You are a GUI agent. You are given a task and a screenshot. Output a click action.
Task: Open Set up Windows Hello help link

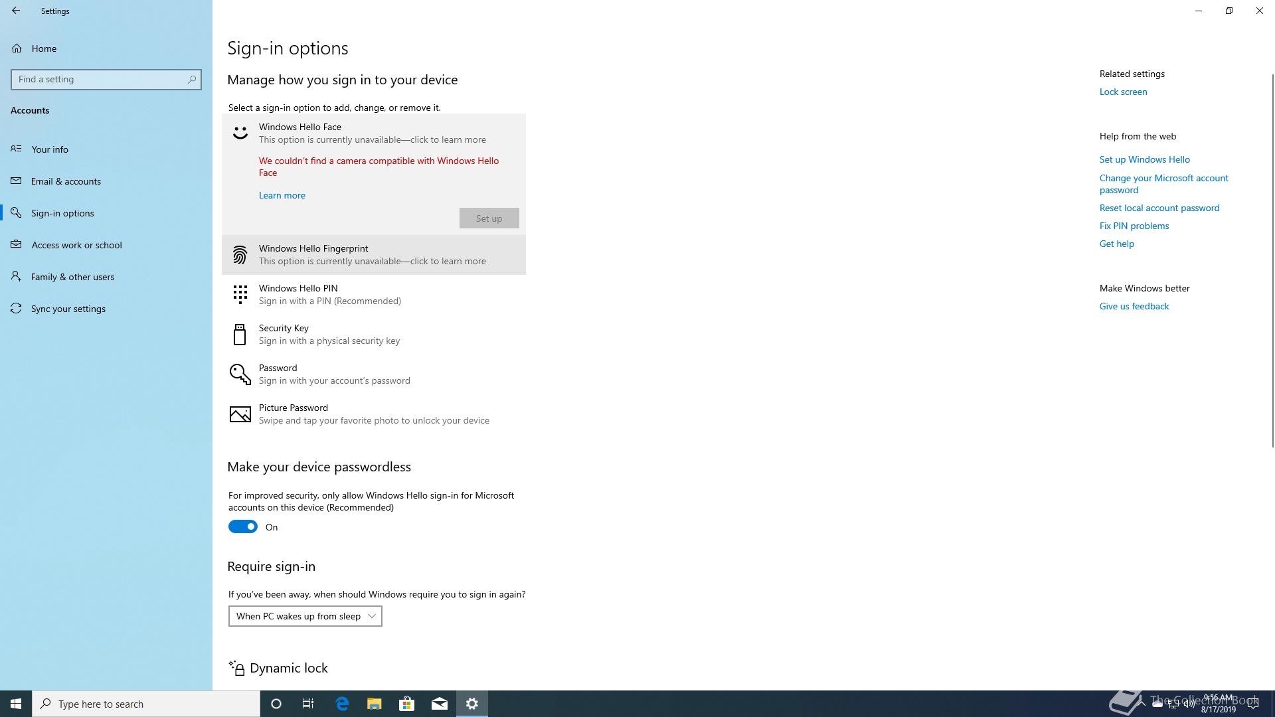coord(1145,159)
